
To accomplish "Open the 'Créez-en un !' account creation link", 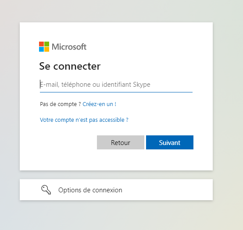I will point(99,104).
